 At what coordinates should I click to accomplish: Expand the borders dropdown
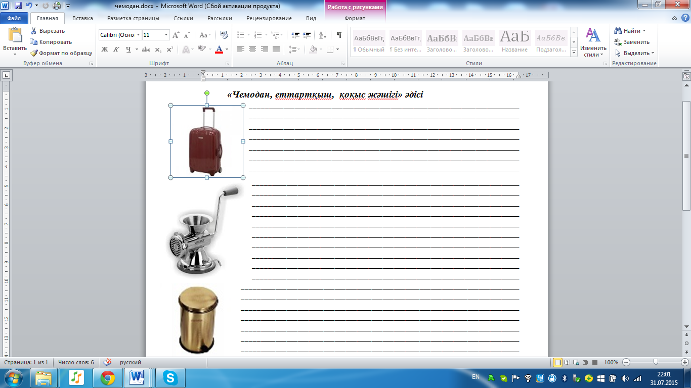pyautogui.click(x=338, y=50)
